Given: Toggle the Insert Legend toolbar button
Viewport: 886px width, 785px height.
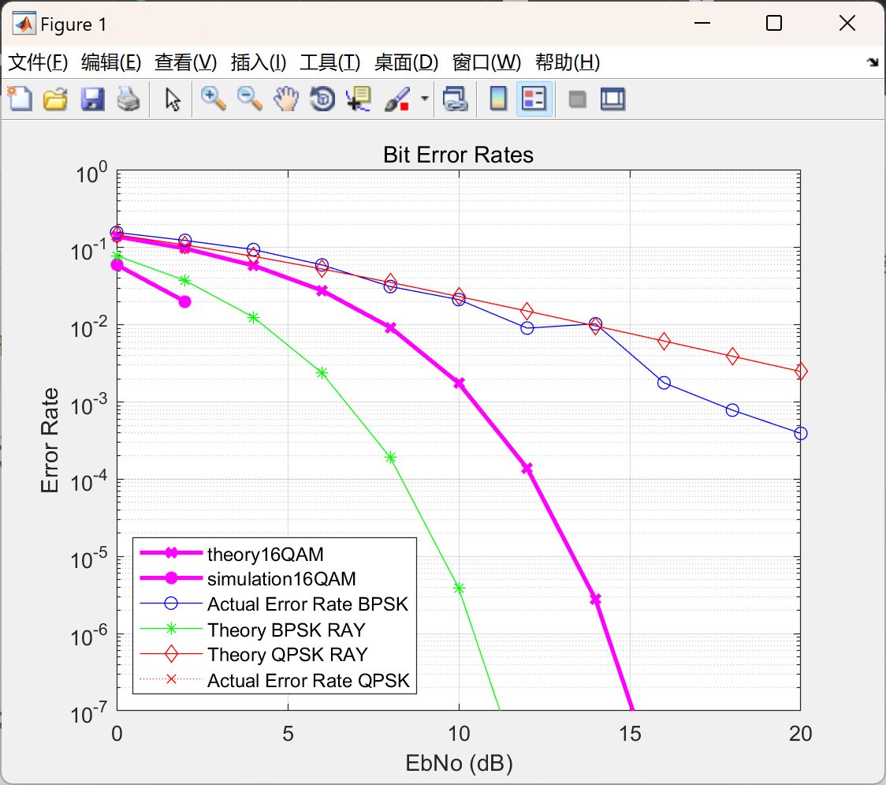Looking at the screenshot, I should [534, 99].
